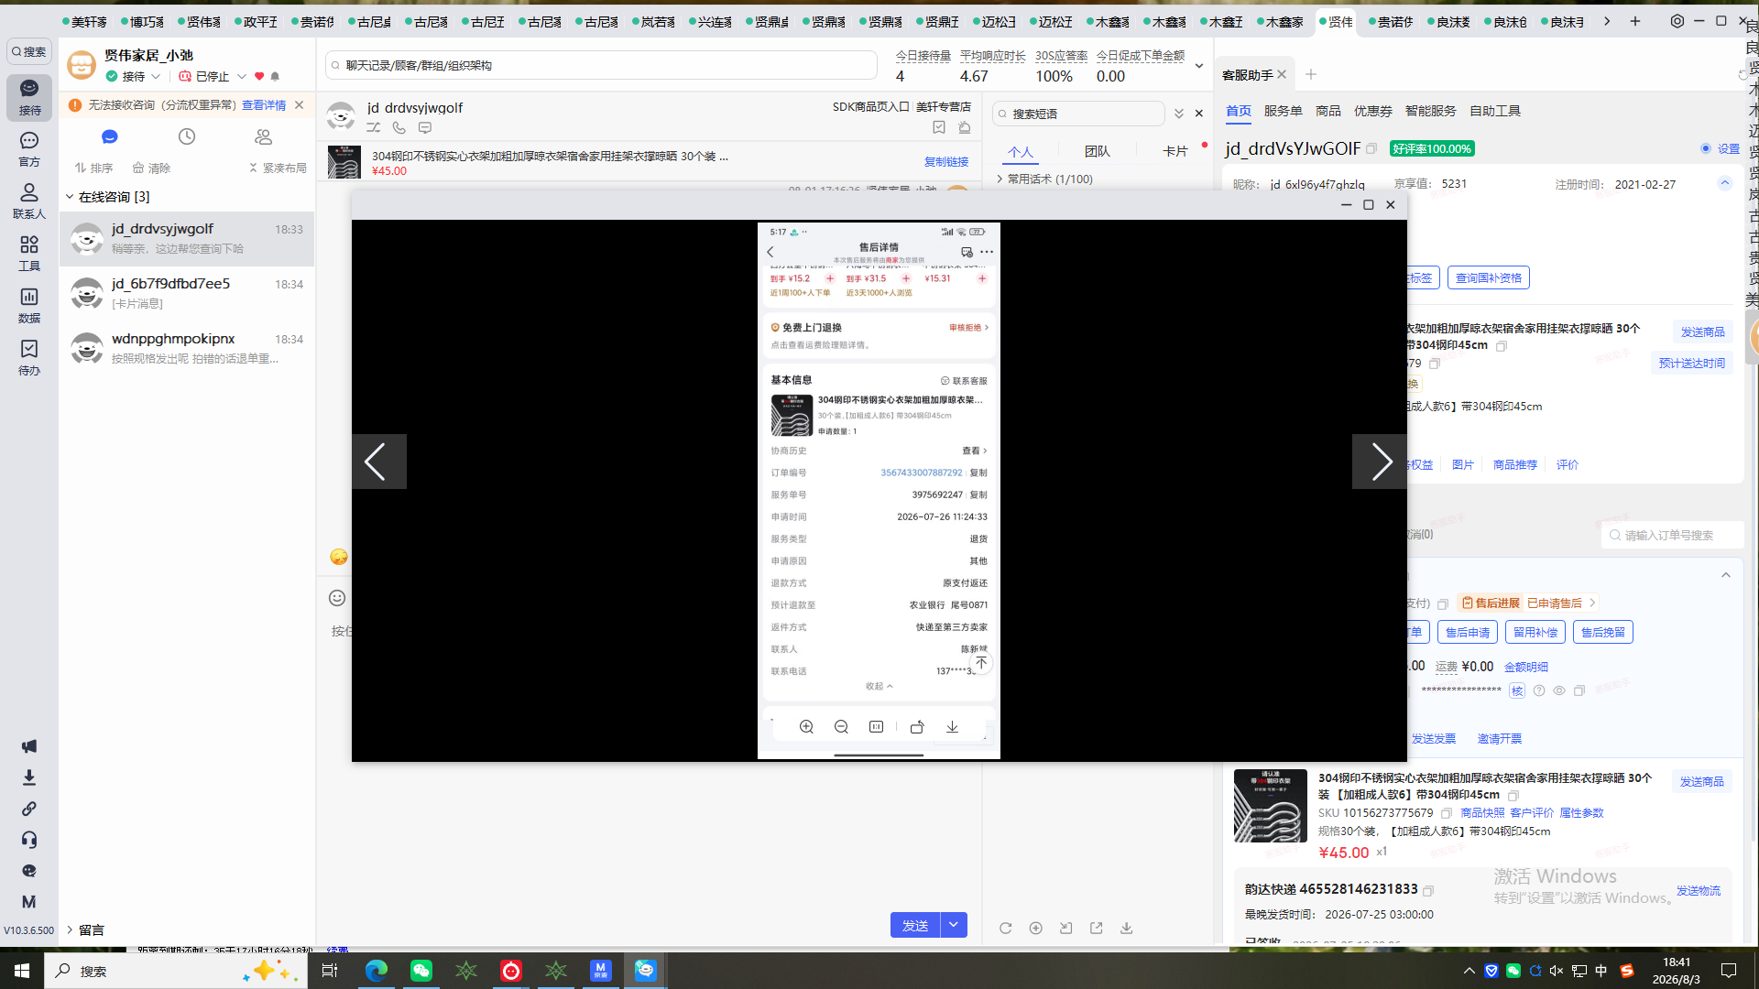Expand the stats bar chevron near 今日促成下单金额
Image resolution: width=1759 pixels, height=989 pixels.
tap(1198, 66)
